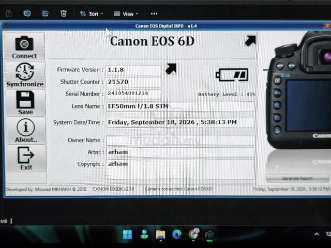Edit the Artist field showing arham
331x248 pixels.
coord(180,152)
